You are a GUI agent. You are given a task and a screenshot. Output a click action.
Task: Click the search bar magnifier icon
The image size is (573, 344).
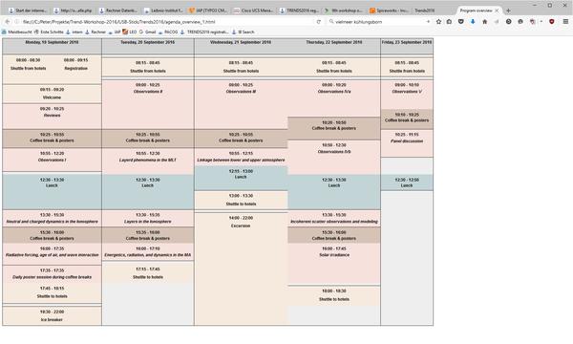[x=331, y=22]
